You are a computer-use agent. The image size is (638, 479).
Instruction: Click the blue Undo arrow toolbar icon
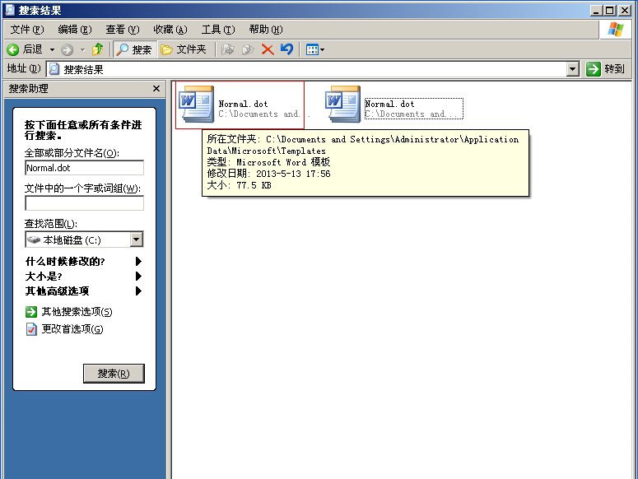click(286, 49)
